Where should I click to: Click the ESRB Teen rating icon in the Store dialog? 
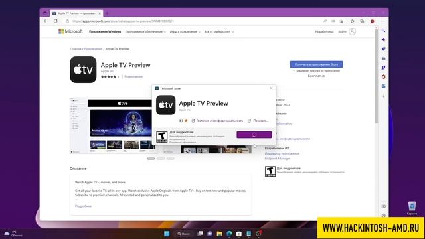click(162, 137)
